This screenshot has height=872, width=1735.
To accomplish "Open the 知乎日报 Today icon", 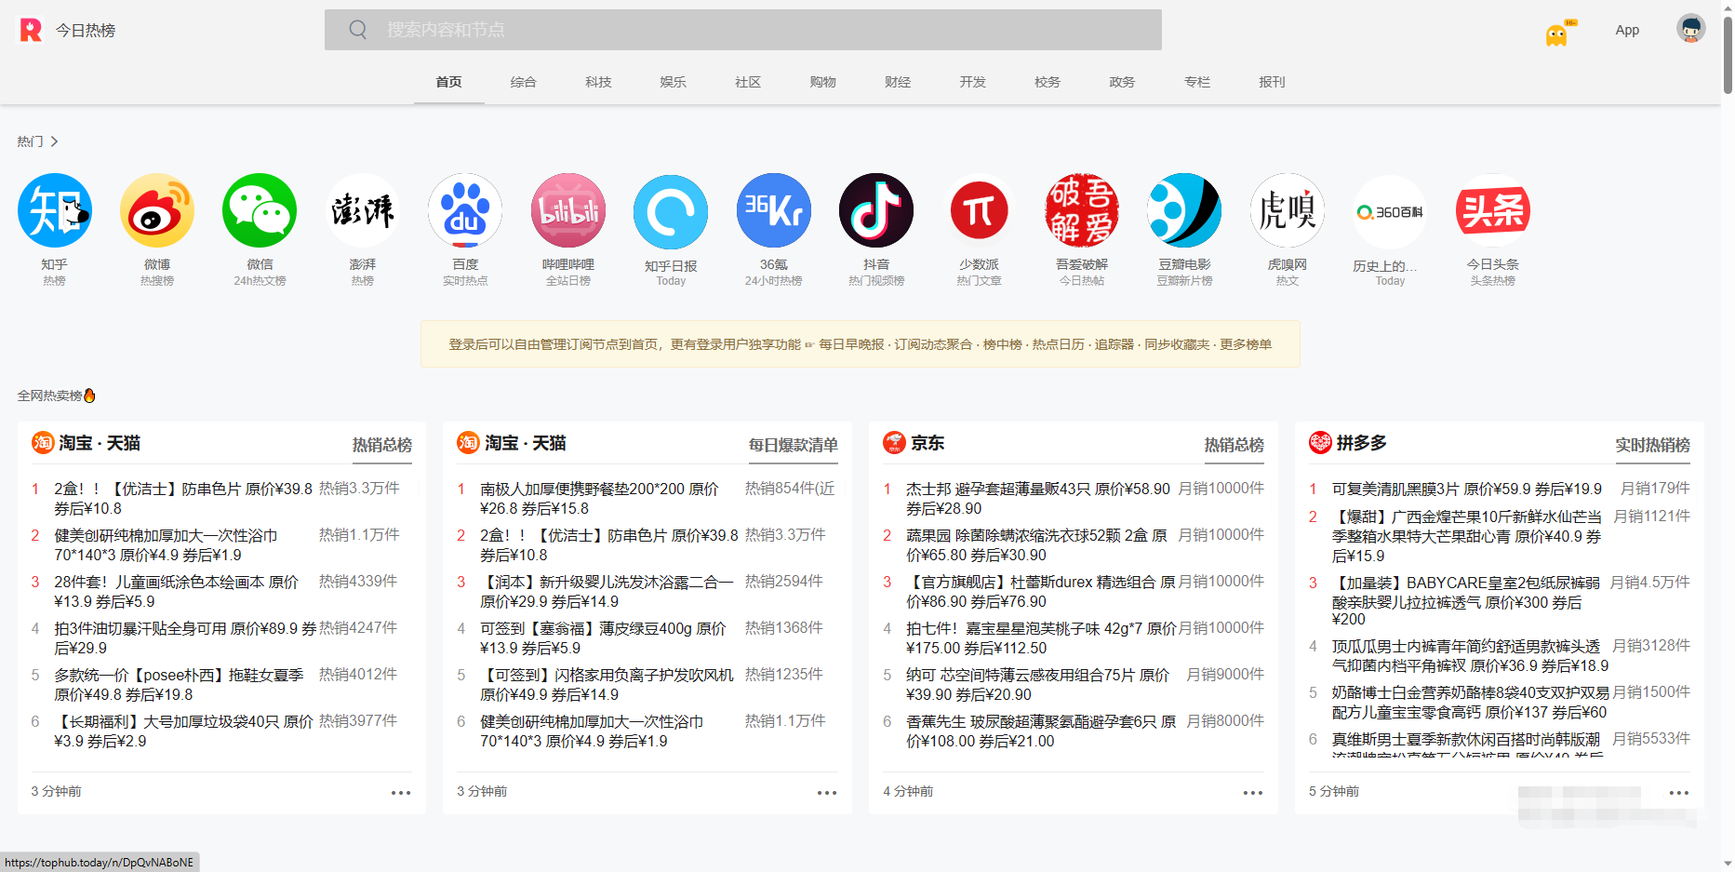I will tap(671, 212).
